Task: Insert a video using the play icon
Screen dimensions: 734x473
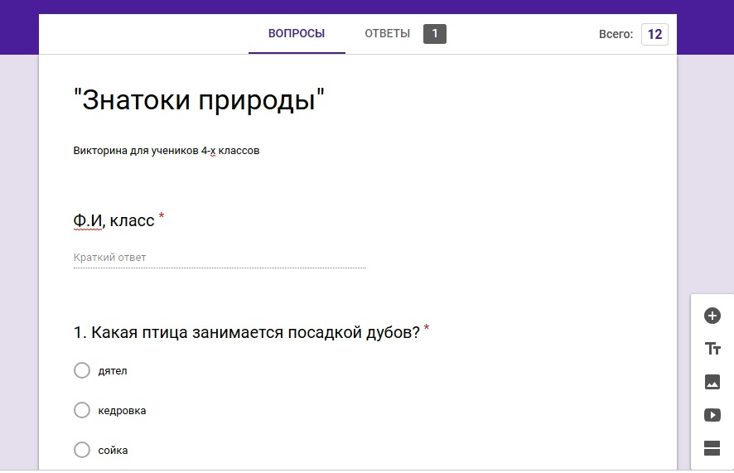Action: click(x=712, y=415)
